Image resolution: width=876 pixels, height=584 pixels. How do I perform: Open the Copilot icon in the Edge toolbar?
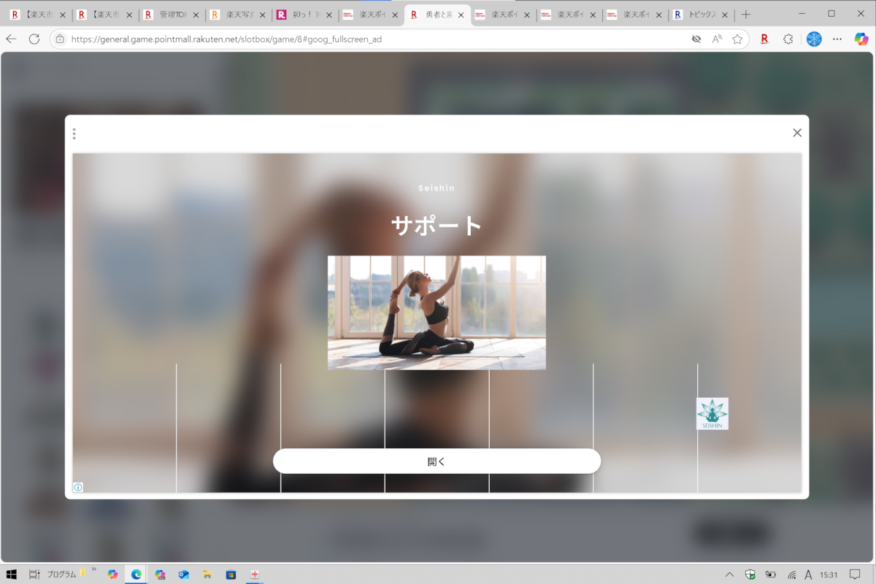tap(861, 39)
